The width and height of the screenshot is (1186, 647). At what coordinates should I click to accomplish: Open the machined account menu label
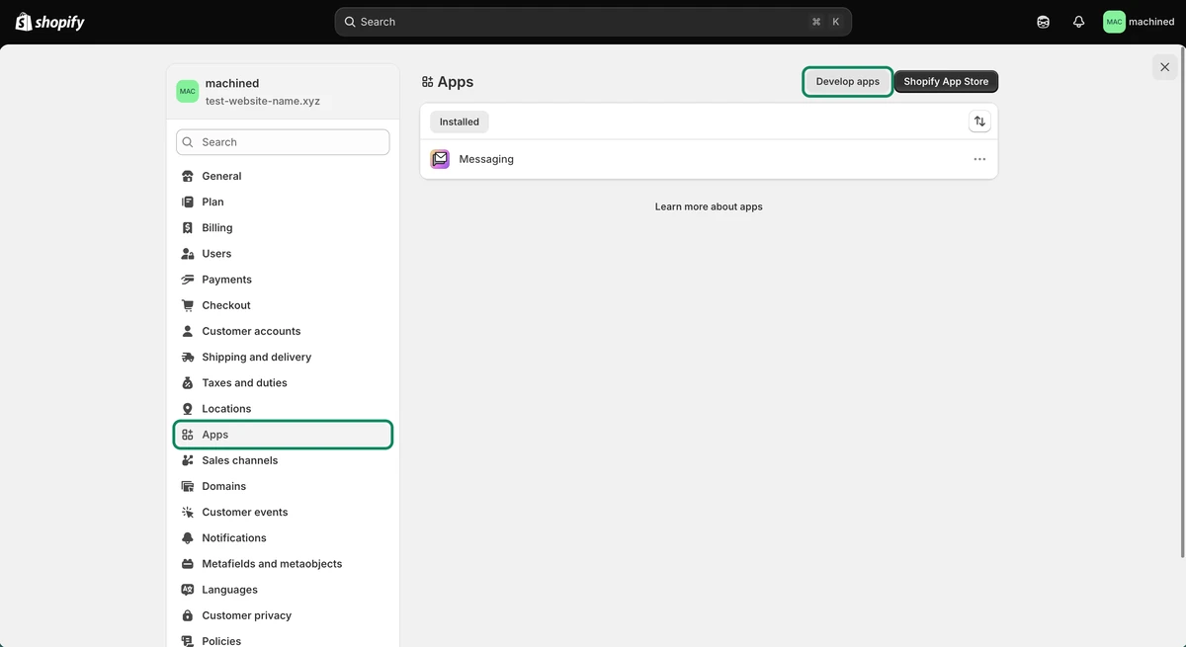point(1151,22)
